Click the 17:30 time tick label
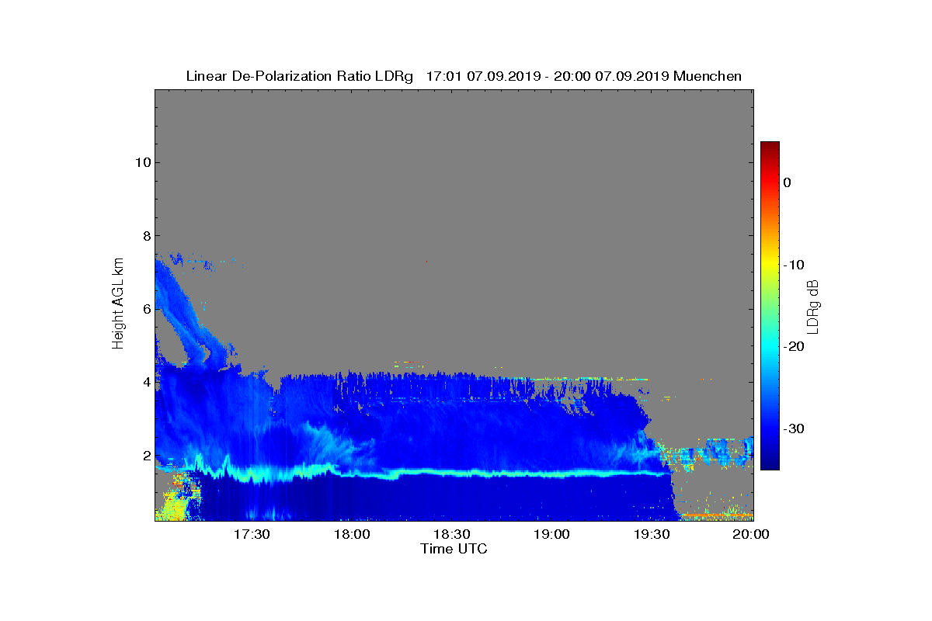 point(252,535)
